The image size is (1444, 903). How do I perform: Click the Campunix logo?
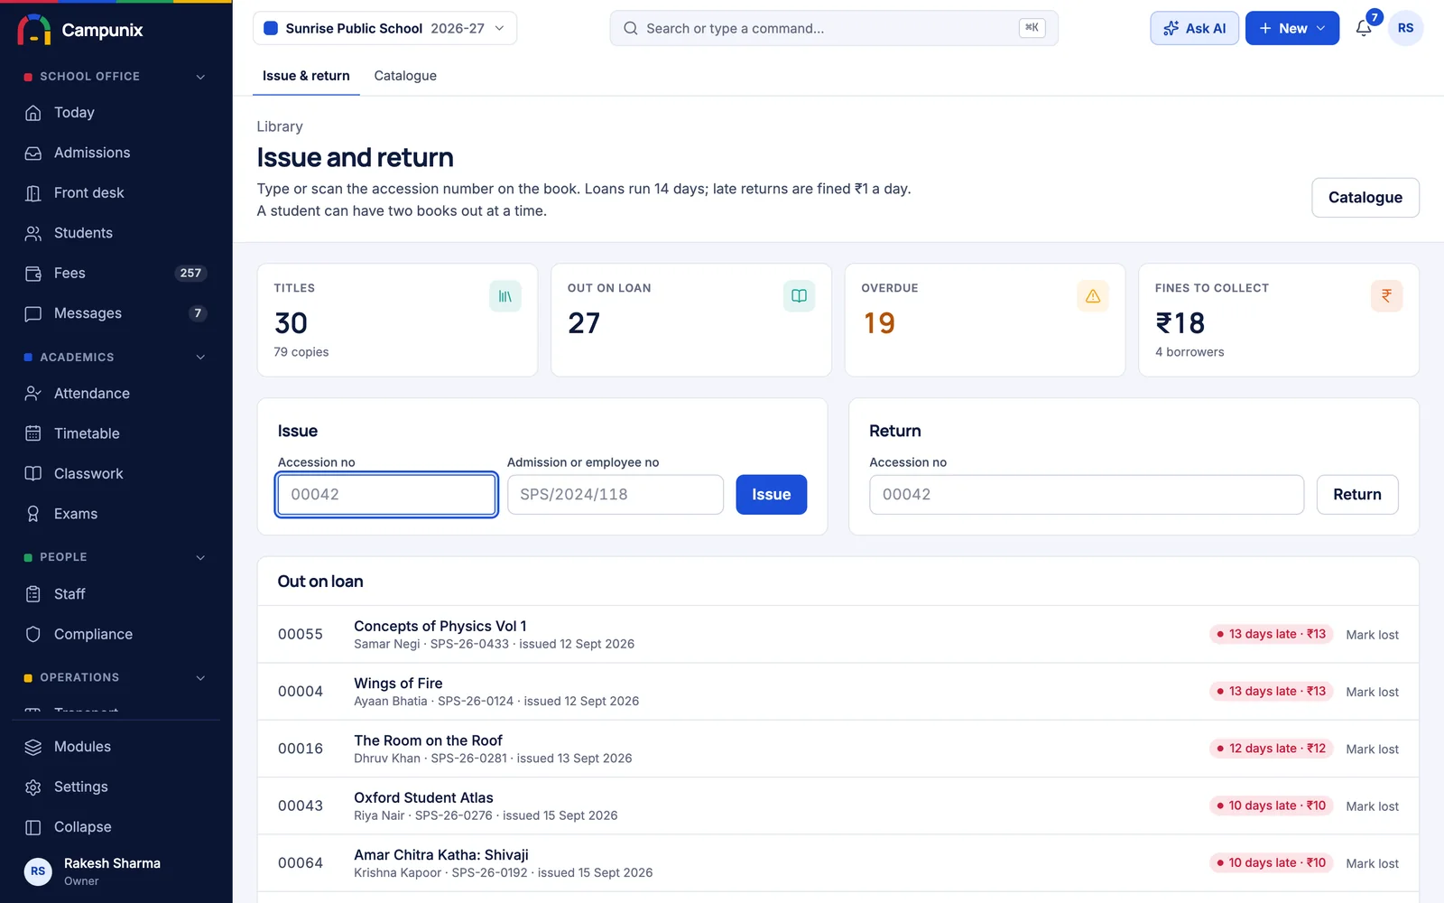pos(79,30)
